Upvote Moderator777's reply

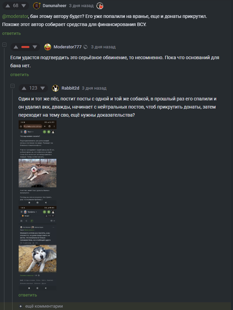16,47
